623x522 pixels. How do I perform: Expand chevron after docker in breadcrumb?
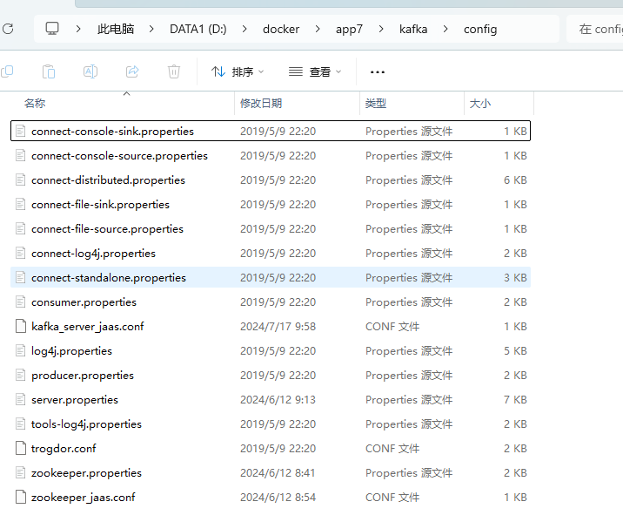tap(318, 29)
